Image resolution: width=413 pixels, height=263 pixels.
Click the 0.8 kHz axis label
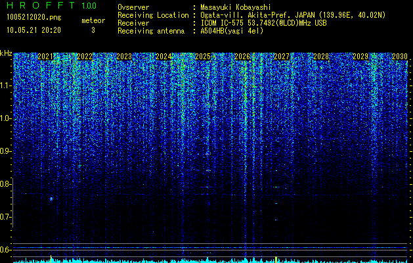pos(5,184)
